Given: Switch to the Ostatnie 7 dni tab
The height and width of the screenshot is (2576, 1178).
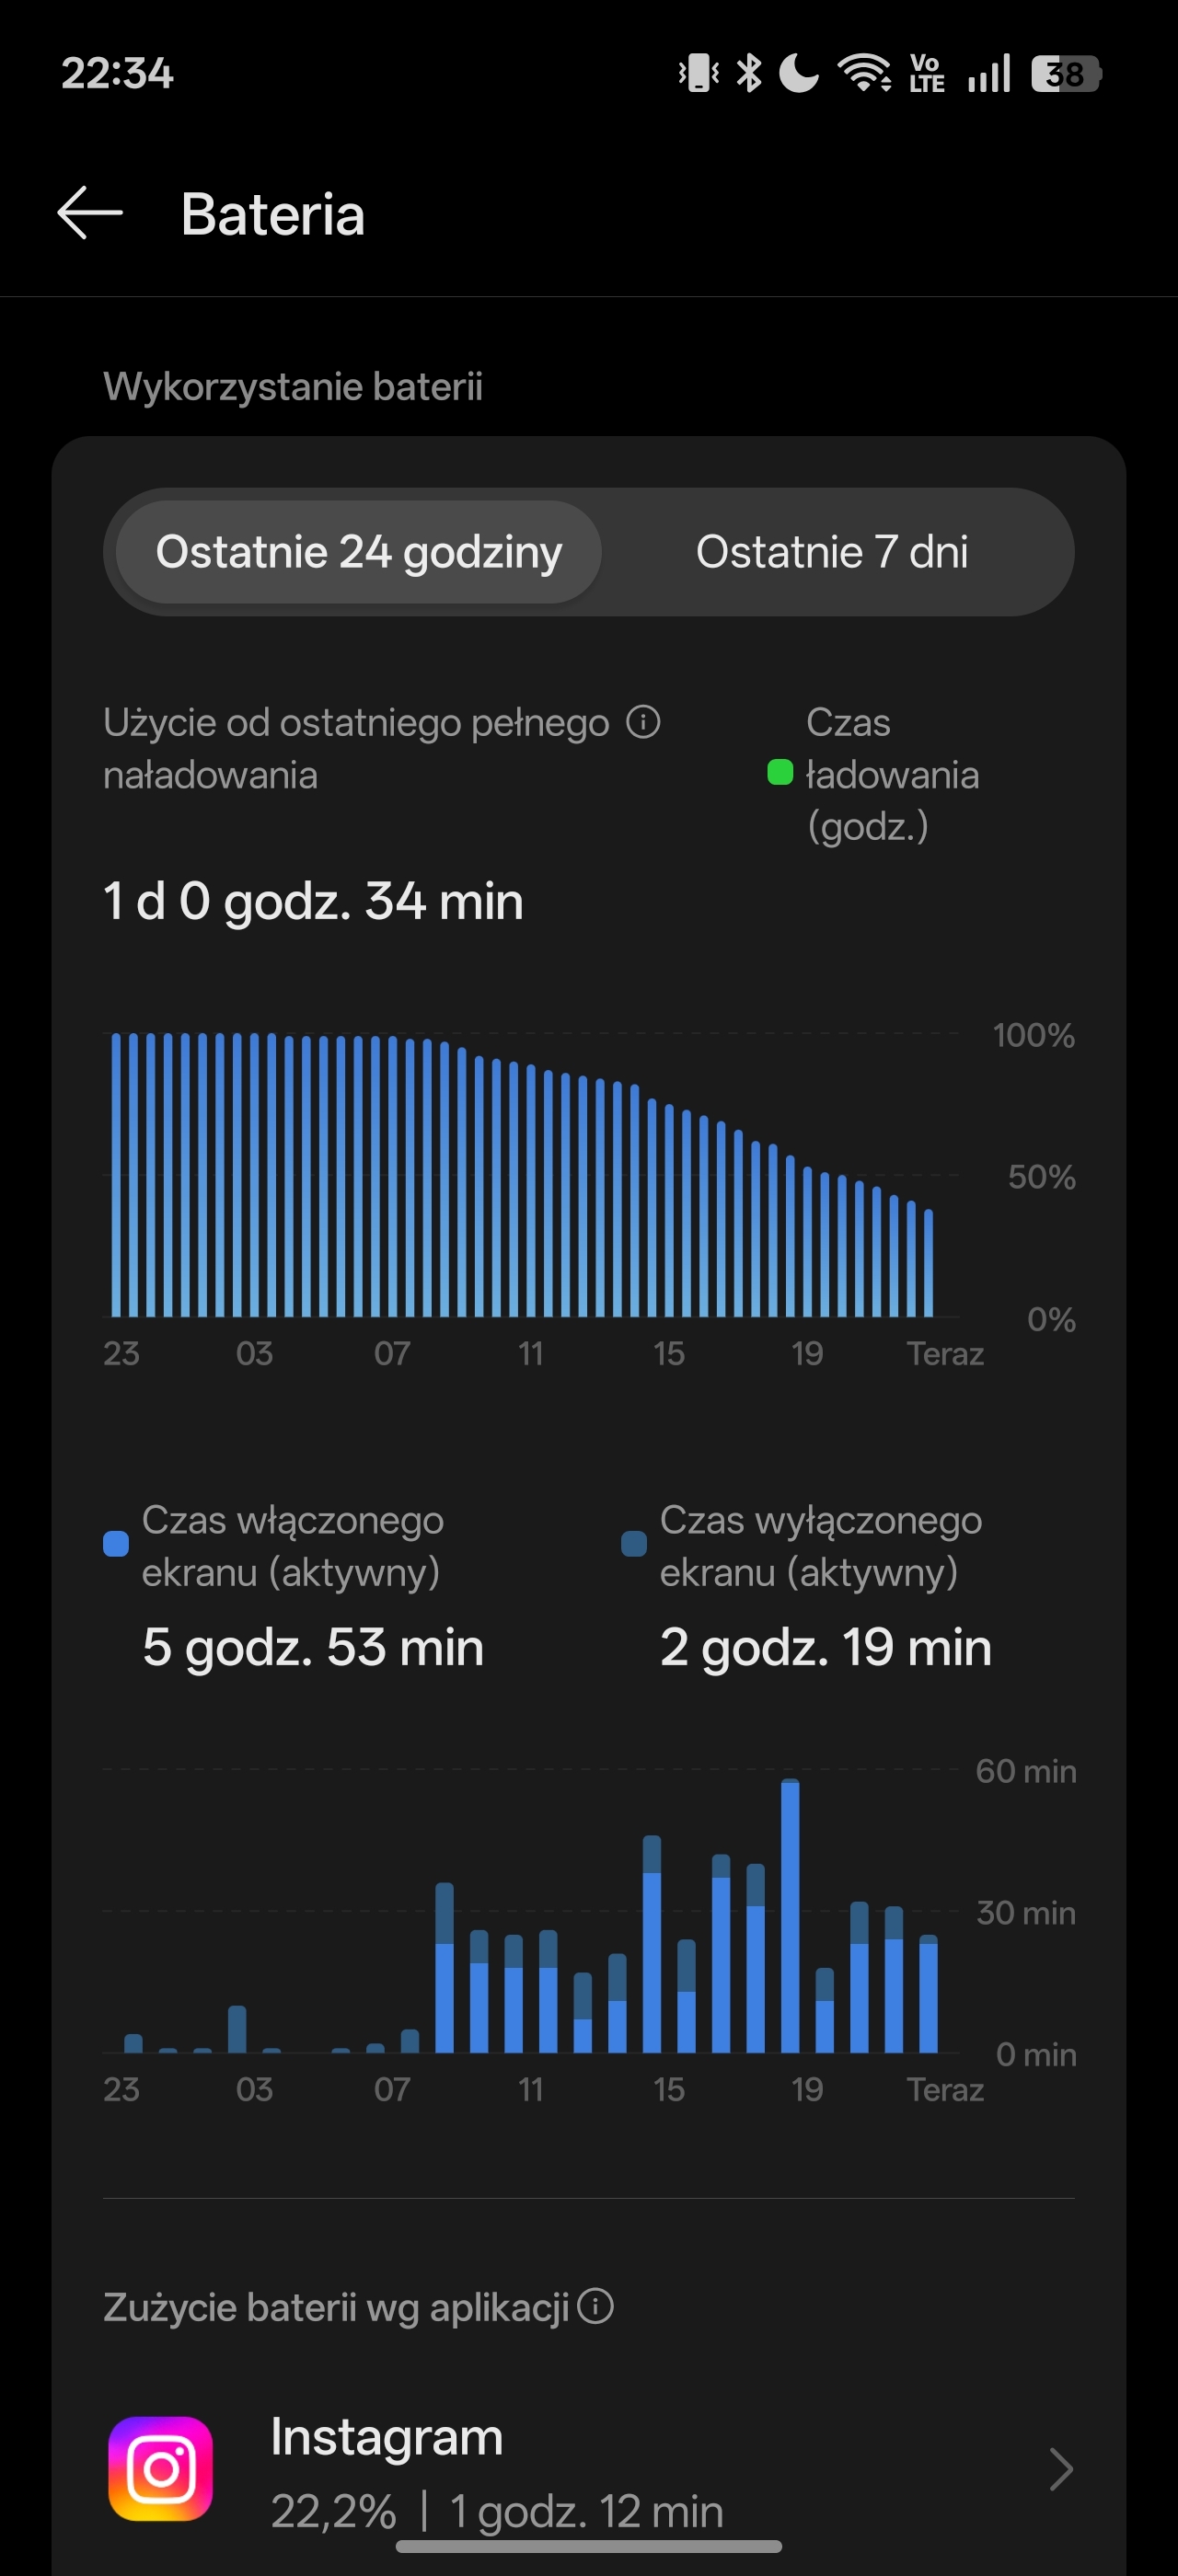Looking at the screenshot, I should tap(832, 552).
